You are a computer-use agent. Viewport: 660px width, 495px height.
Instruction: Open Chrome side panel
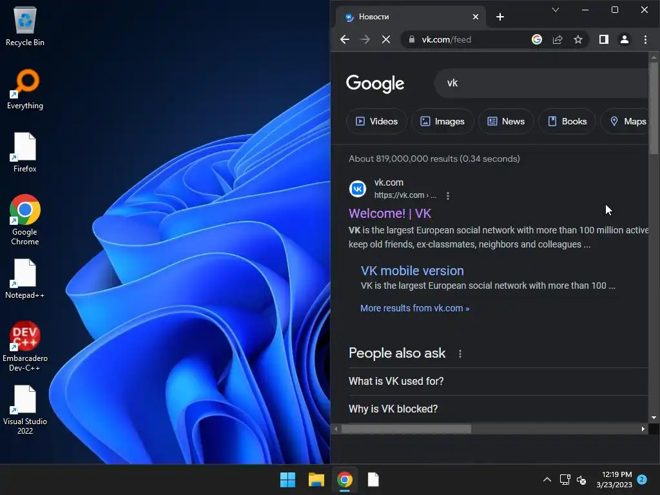pos(603,39)
